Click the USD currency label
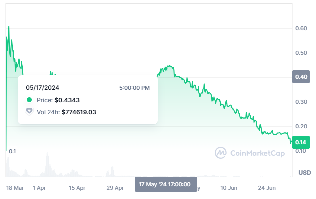Image resolution: width=316 pixels, height=199 pixels. click(305, 173)
